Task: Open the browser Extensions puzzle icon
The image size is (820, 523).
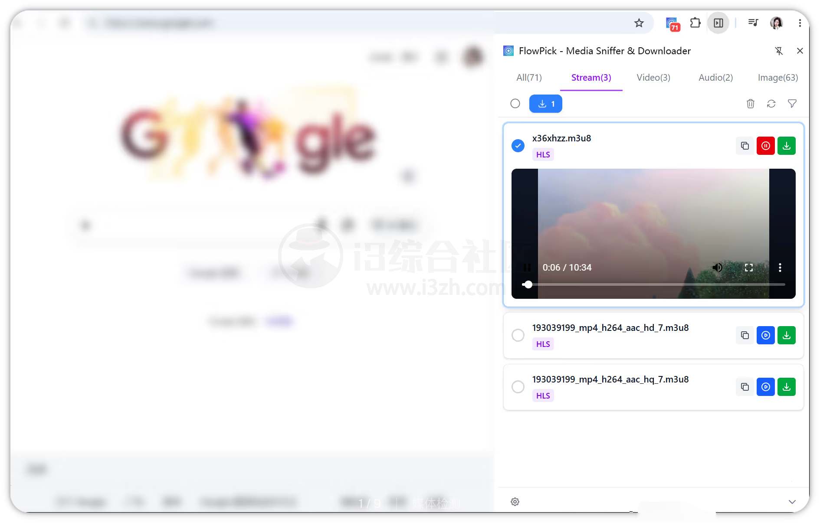Action: click(x=695, y=23)
